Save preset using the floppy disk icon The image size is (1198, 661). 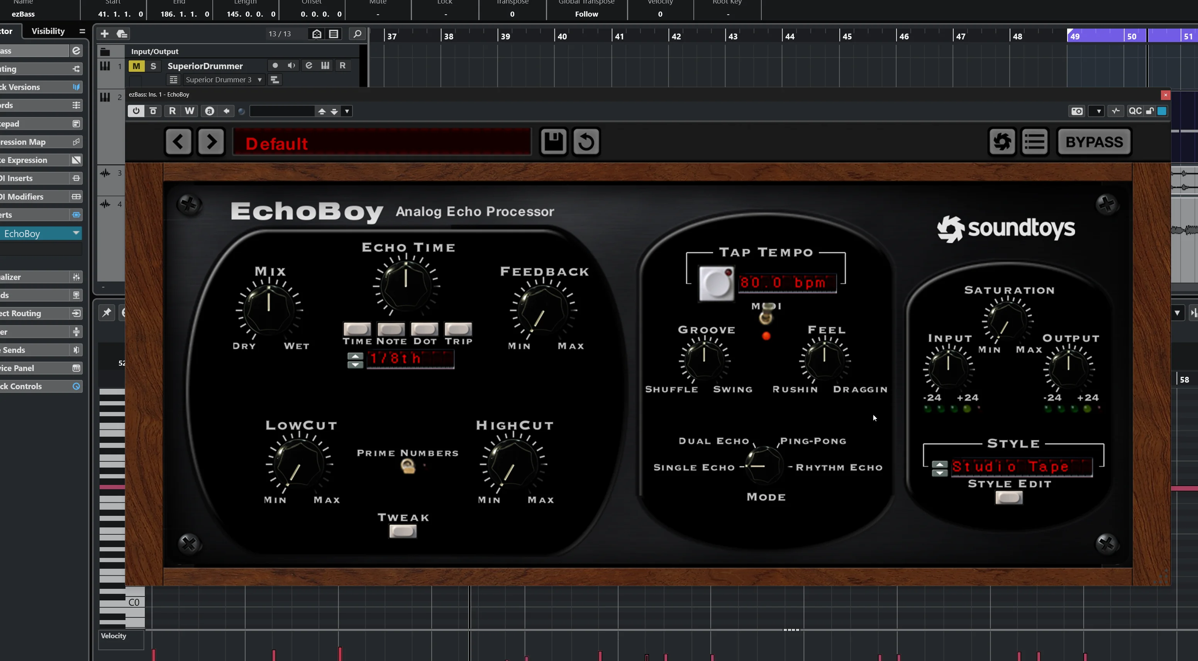click(x=553, y=141)
